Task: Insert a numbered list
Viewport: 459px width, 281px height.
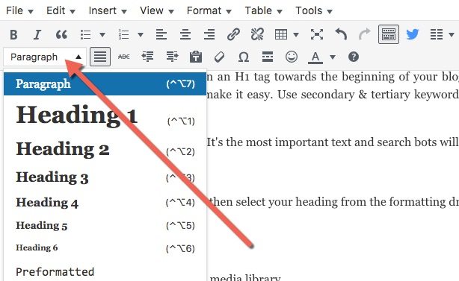Action: point(123,34)
